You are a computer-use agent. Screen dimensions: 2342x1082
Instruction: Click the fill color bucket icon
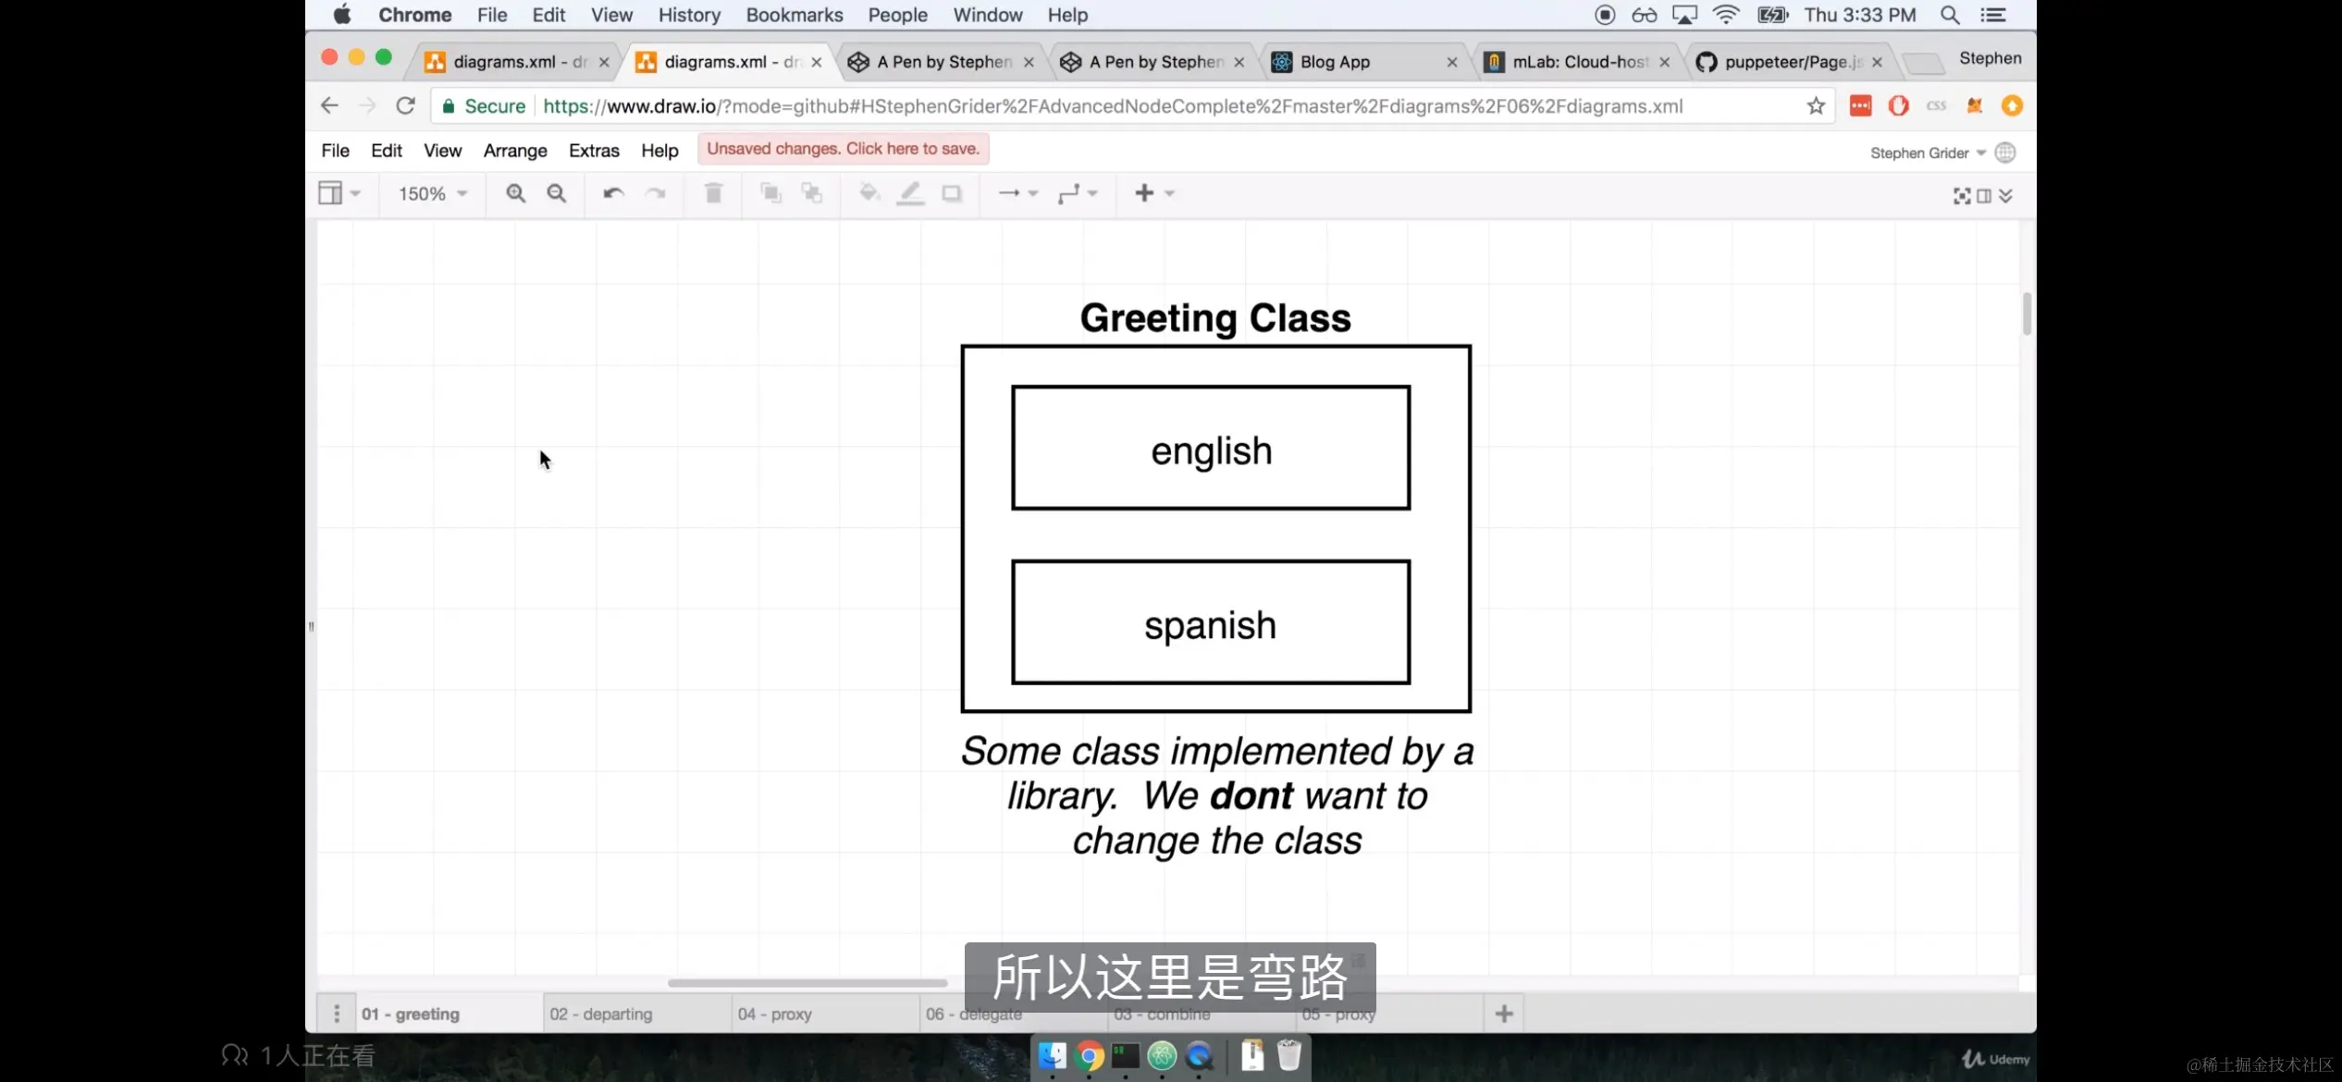click(869, 193)
